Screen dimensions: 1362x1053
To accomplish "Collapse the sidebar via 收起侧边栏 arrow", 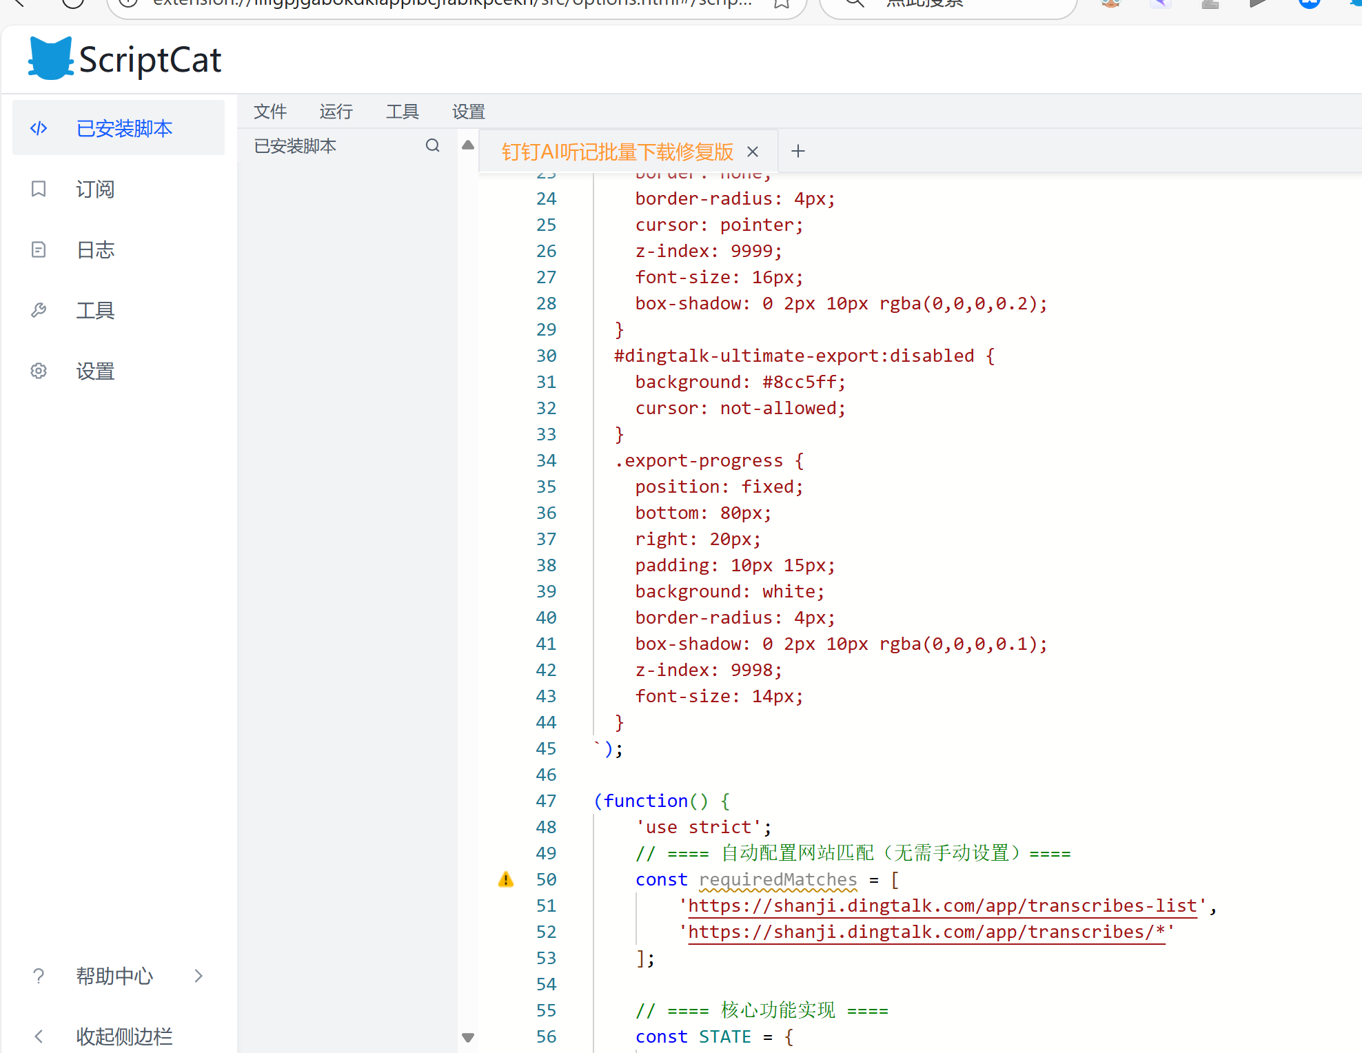I will [x=39, y=1036].
